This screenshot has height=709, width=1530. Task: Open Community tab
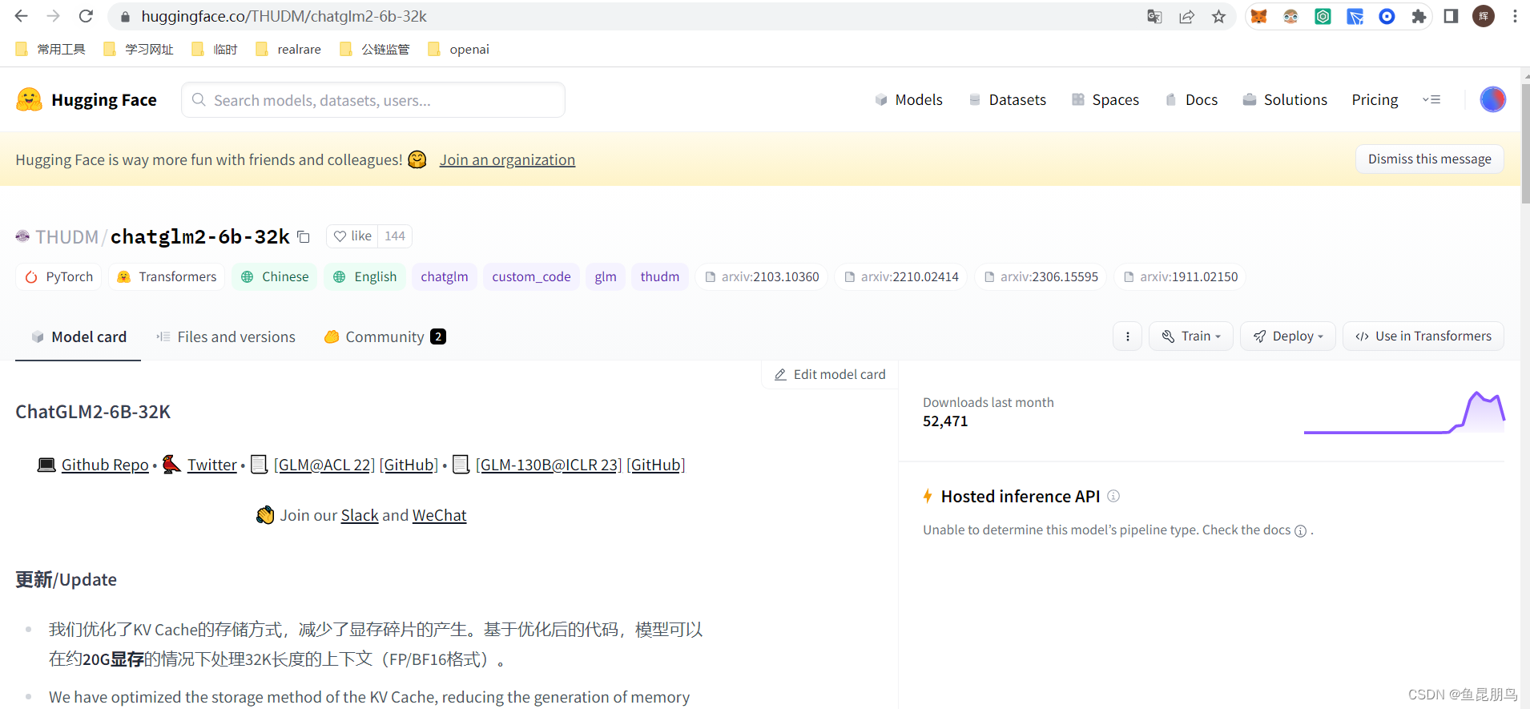pos(385,337)
